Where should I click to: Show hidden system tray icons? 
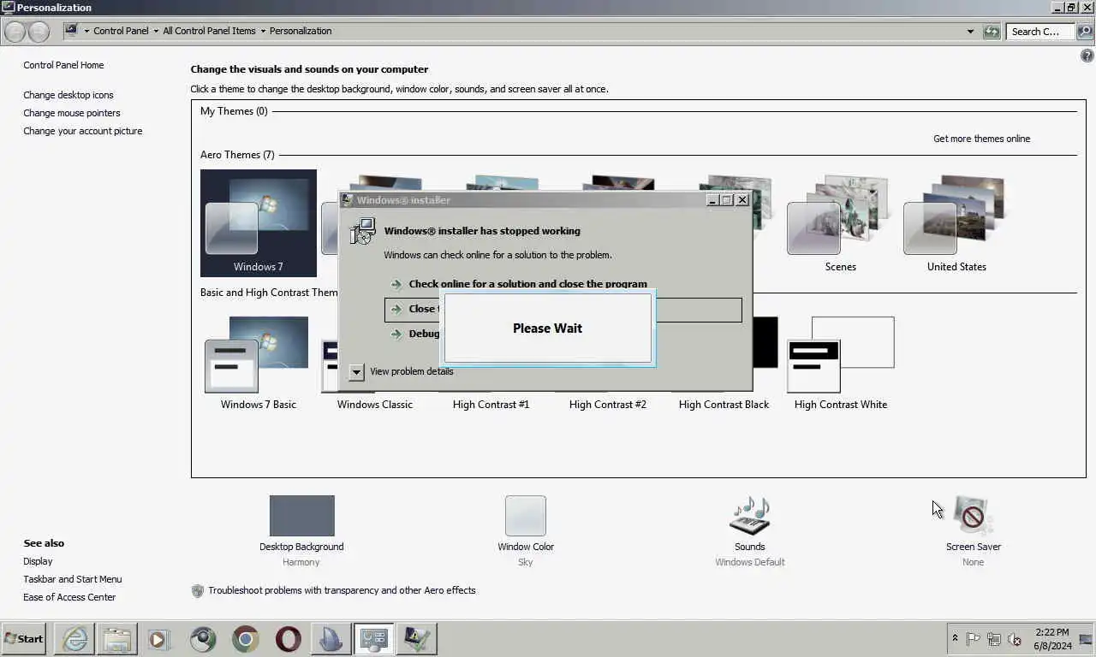click(955, 639)
